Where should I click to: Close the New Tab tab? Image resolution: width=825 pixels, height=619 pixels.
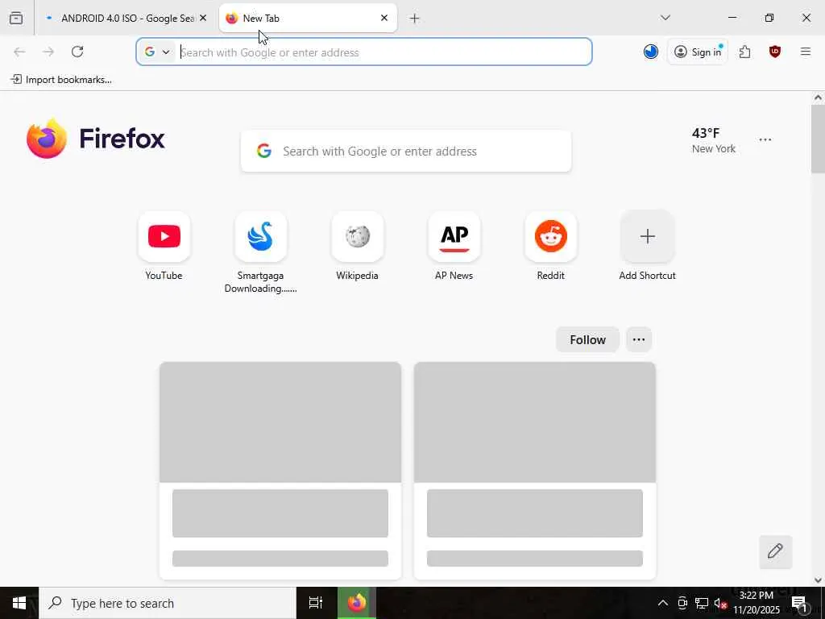(x=384, y=18)
